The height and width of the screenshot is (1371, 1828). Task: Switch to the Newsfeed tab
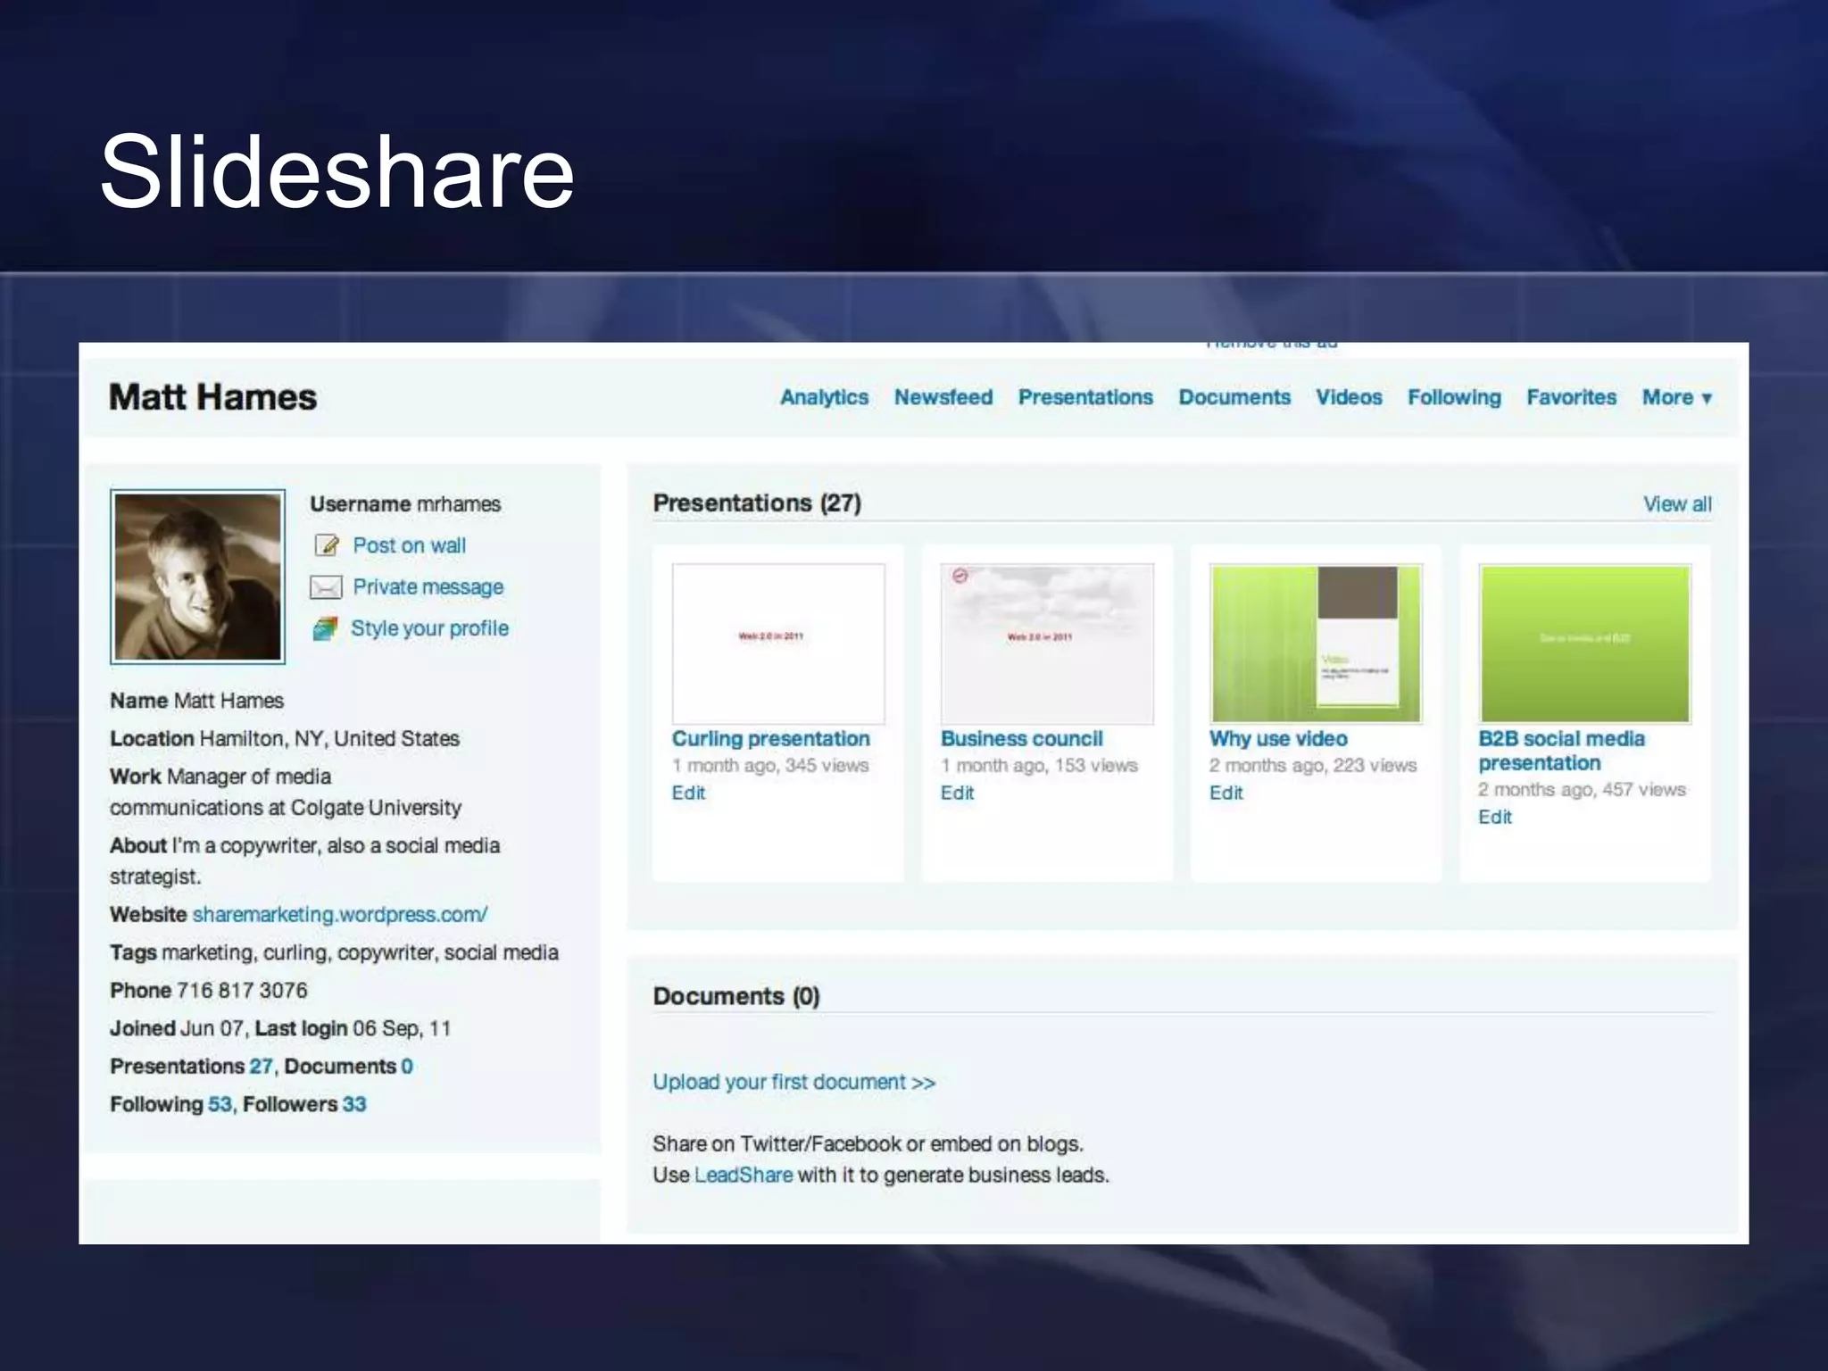pyautogui.click(x=943, y=397)
